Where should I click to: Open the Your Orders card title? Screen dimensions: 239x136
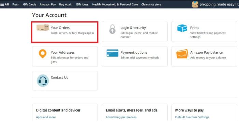click(x=60, y=28)
